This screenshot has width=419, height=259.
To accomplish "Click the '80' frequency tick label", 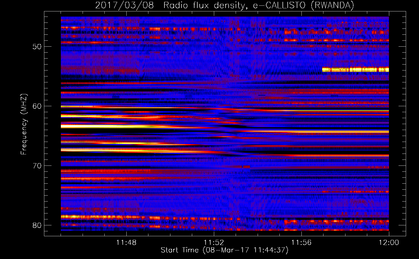I will point(37,225).
